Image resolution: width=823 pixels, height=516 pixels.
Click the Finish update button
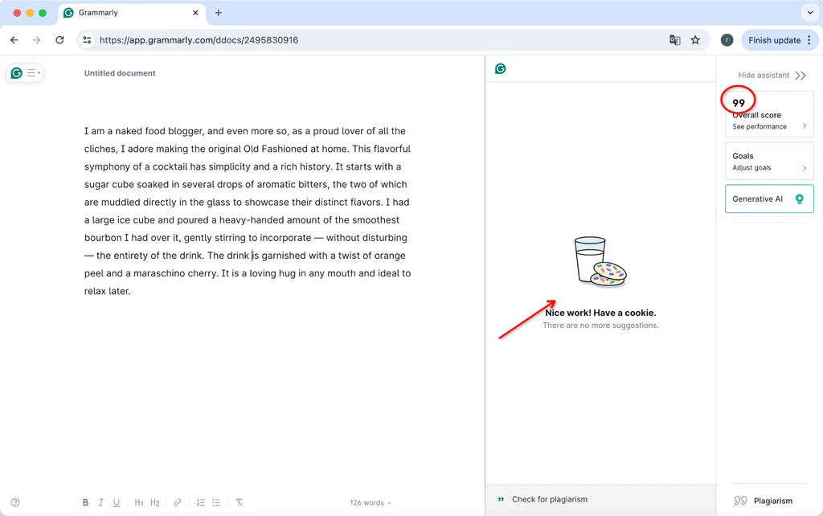pos(774,40)
